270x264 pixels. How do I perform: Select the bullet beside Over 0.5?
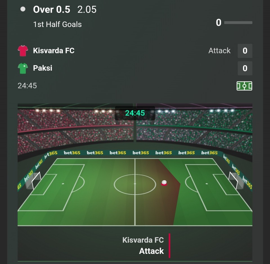tap(23, 9)
